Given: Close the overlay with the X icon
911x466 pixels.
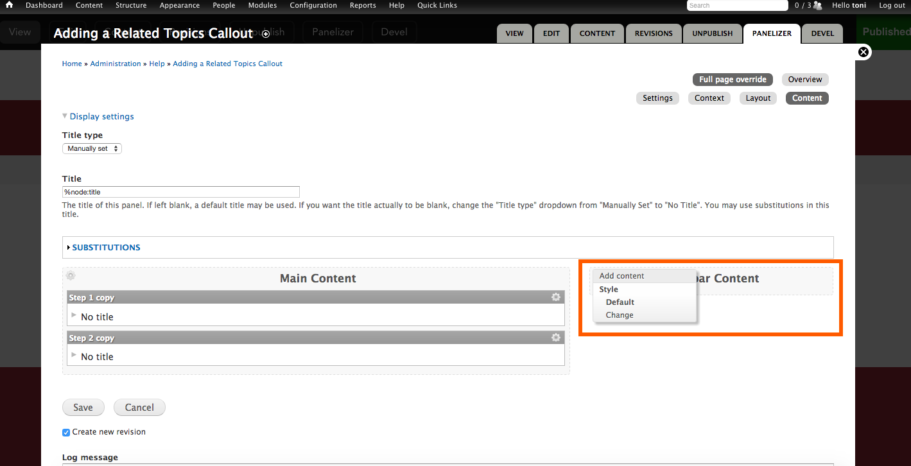Looking at the screenshot, I should click(x=863, y=52).
